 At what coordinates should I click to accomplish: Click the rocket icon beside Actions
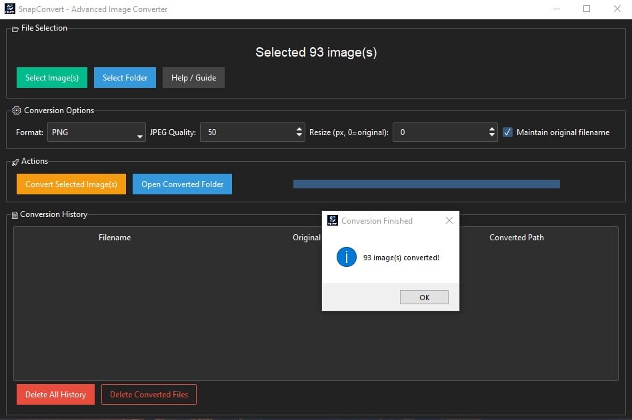point(15,162)
